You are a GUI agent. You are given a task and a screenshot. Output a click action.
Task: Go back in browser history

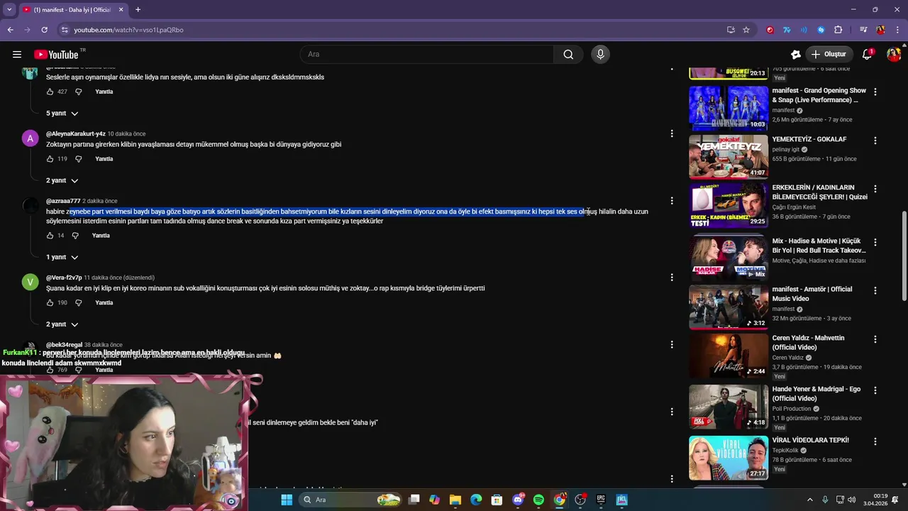(10, 30)
